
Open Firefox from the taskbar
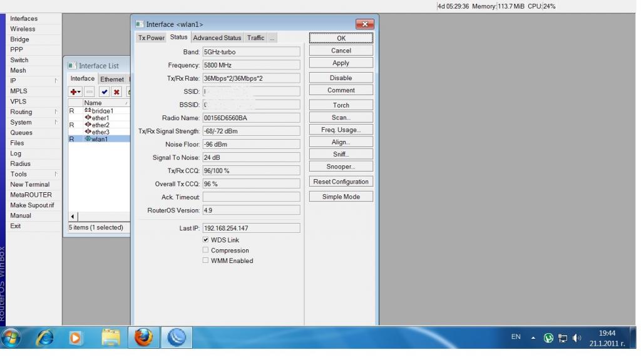click(143, 338)
